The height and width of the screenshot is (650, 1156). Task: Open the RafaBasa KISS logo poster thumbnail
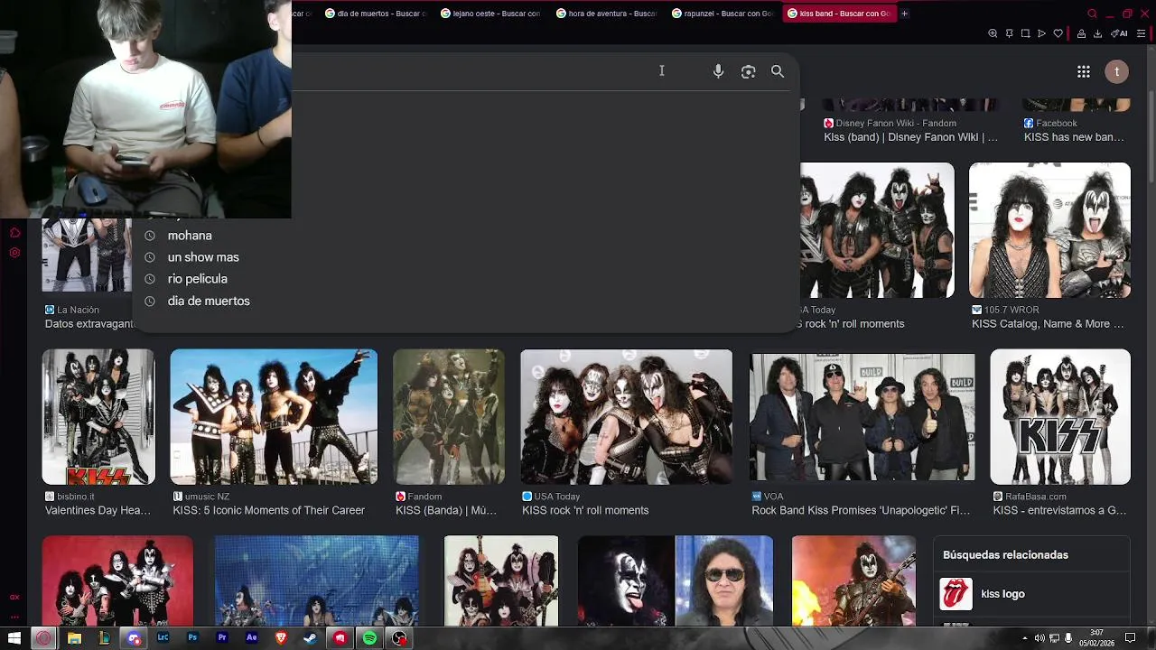coord(1060,417)
